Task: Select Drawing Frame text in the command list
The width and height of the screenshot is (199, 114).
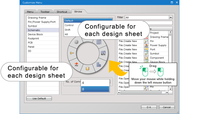Action: click(x=159, y=37)
